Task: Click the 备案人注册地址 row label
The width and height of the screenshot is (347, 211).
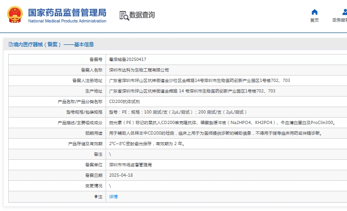Action: pos(87,81)
